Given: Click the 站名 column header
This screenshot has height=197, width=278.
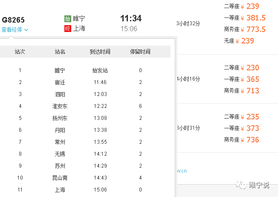Looking at the screenshot, I should (60, 52).
